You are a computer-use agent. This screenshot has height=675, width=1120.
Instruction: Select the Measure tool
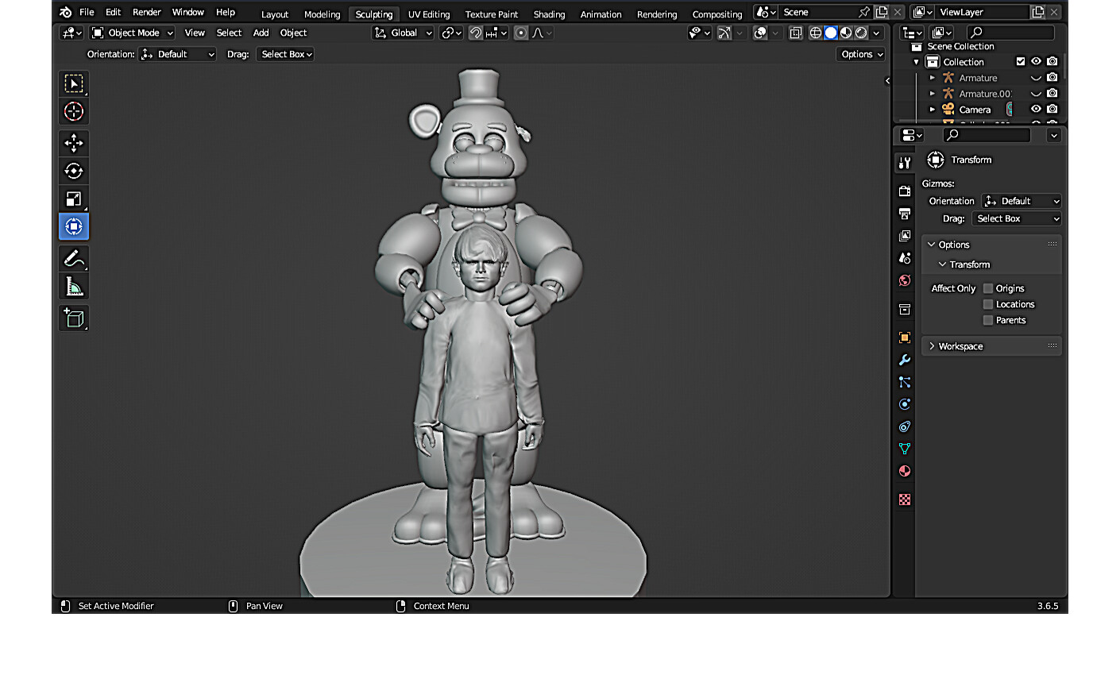(74, 286)
